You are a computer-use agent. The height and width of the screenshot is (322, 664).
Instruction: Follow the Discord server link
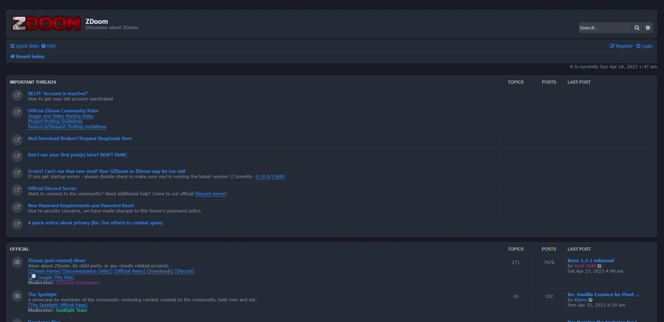(211, 194)
